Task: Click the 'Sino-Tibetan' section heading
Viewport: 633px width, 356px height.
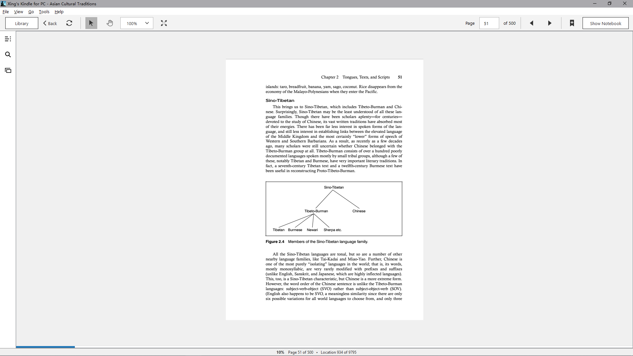Action: pyautogui.click(x=280, y=101)
